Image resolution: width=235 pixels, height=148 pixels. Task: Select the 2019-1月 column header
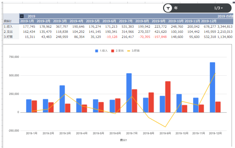pos(28,21)
